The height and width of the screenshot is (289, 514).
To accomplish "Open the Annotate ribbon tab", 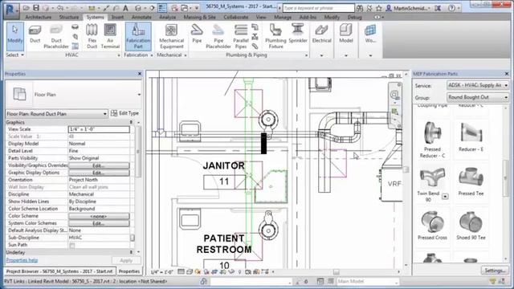I will point(141,17).
